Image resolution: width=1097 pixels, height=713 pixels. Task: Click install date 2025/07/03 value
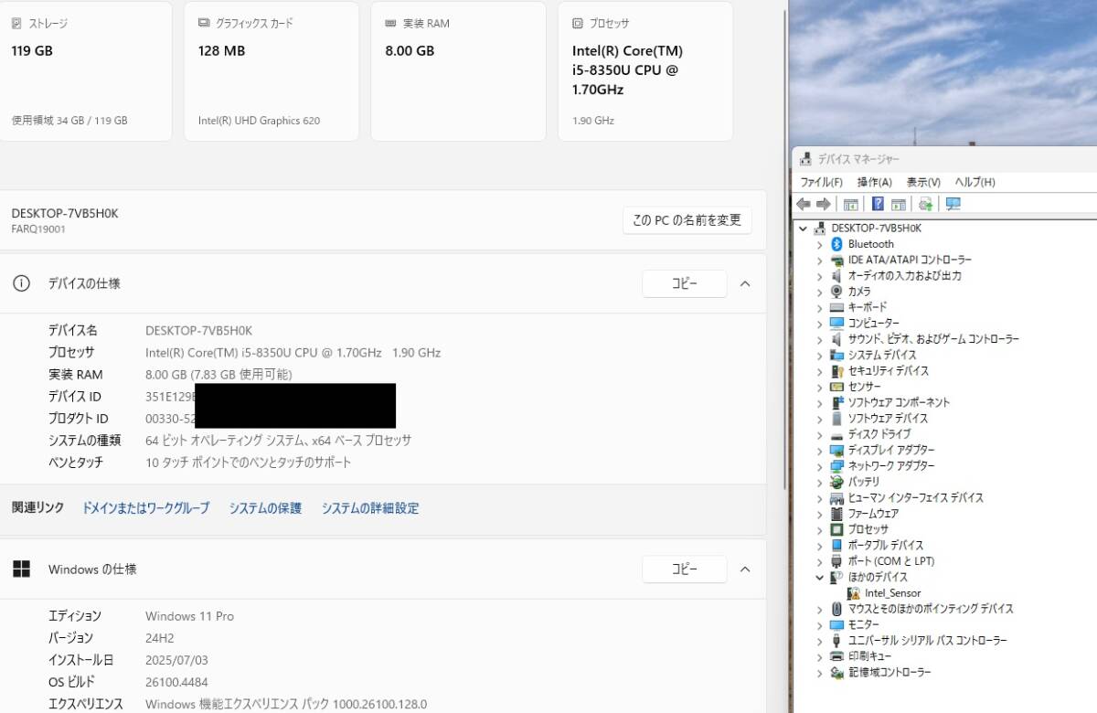176,660
